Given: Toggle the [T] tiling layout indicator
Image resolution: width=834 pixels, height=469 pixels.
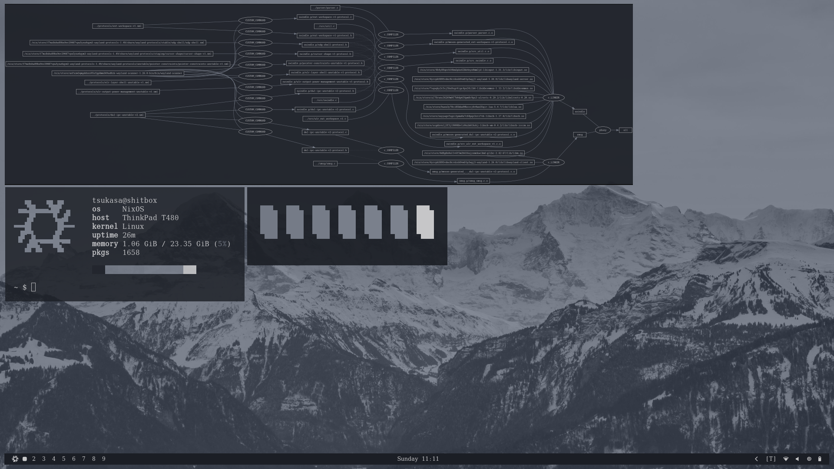Looking at the screenshot, I should 771,459.
